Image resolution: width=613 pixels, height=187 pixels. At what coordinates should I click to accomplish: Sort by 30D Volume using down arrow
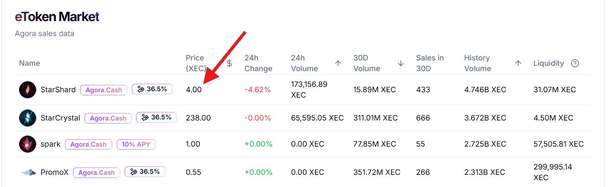[401, 63]
